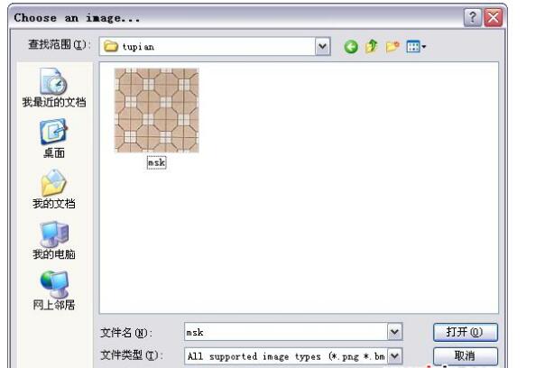This screenshot has height=368, width=545.
Task: Expand the 文件类型 dropdown arrow
Action: click(x=394, y=356)
